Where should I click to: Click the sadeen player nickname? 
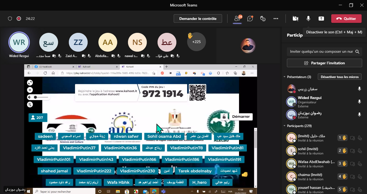coord(45,136)
